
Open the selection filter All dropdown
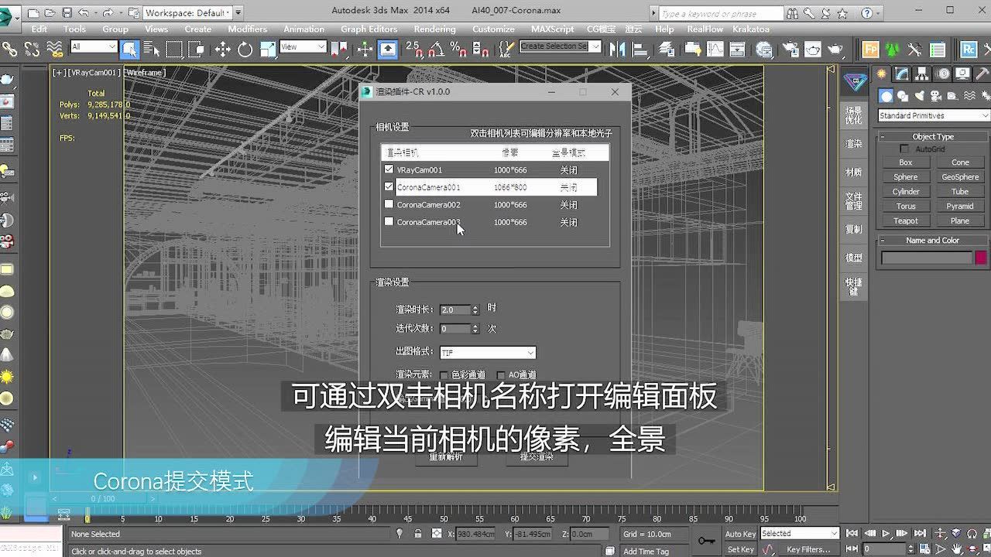pos(94,47)
